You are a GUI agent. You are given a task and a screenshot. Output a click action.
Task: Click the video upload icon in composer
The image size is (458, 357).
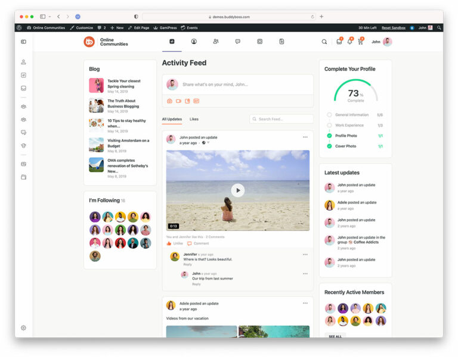(x=178, y=101)
